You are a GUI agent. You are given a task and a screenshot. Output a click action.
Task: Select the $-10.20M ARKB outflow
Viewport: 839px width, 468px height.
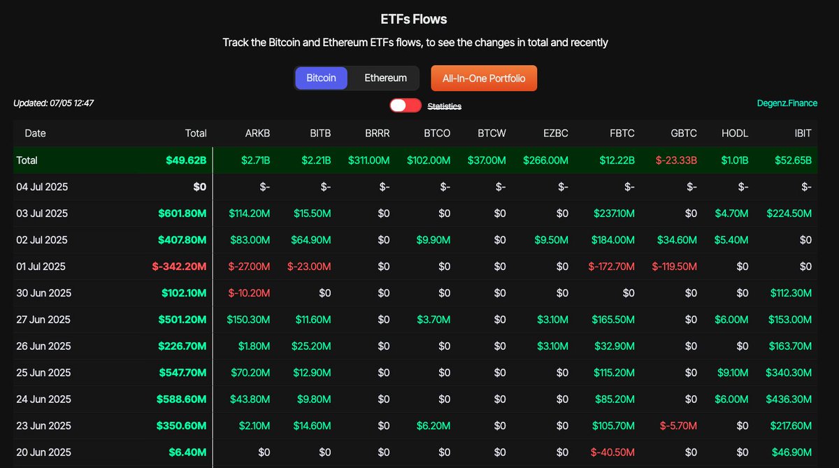[x=249, y=293]
